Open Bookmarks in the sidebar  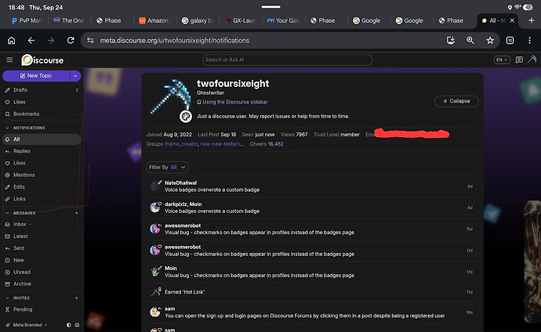click(42, 114)
